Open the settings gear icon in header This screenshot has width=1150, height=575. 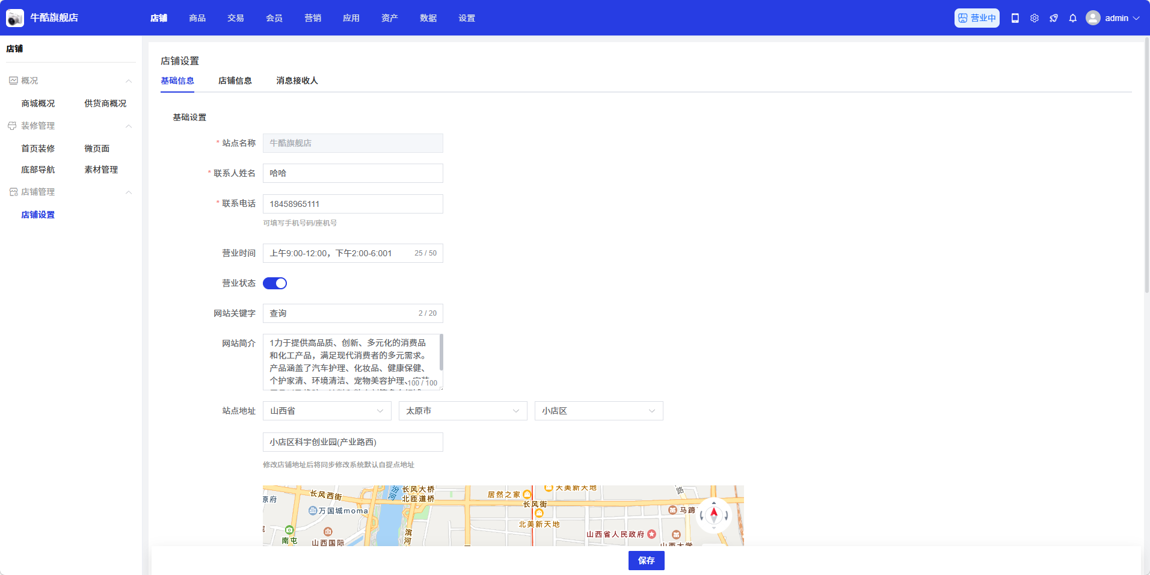(1034, 18)
